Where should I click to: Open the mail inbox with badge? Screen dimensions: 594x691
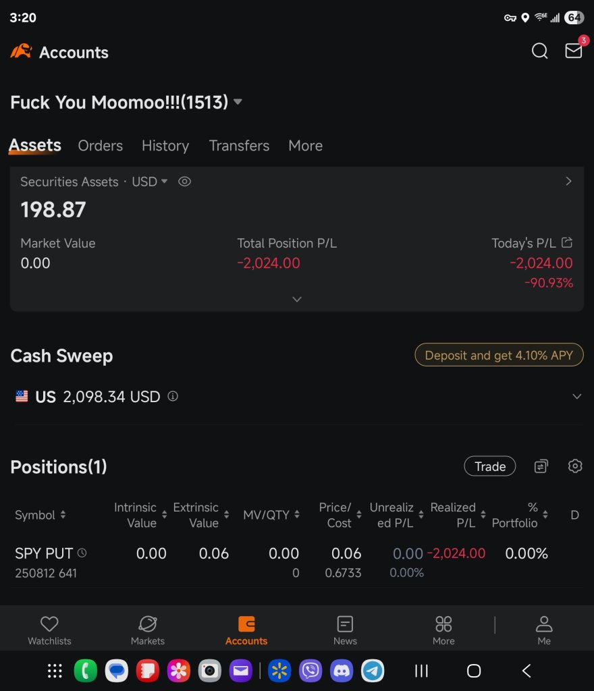pos(574,50)
